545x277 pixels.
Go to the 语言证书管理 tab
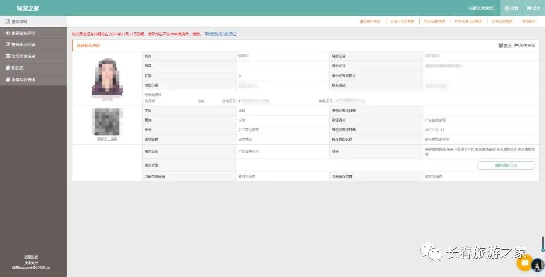tap(502, 22)
